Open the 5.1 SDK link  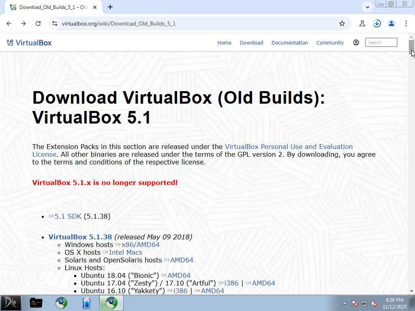click(x=68, y=216)
